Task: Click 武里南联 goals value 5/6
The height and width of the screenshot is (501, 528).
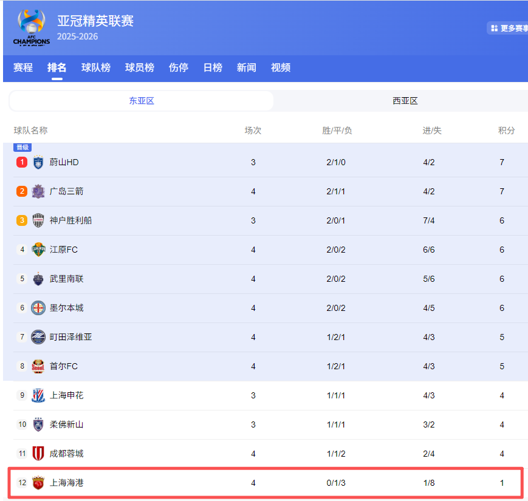Action: (429, 279)
